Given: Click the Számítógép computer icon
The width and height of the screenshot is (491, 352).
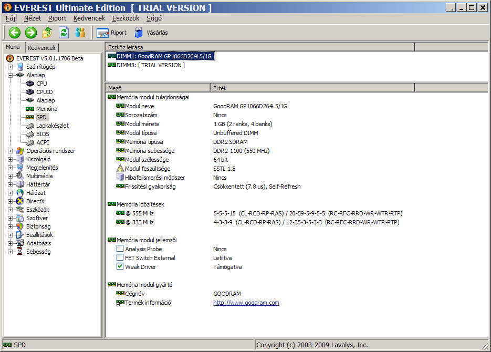Looking at the screenshot, I should (20, 67).
